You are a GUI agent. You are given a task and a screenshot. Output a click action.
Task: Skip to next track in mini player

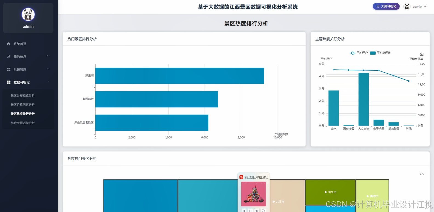tap(257, 211)
